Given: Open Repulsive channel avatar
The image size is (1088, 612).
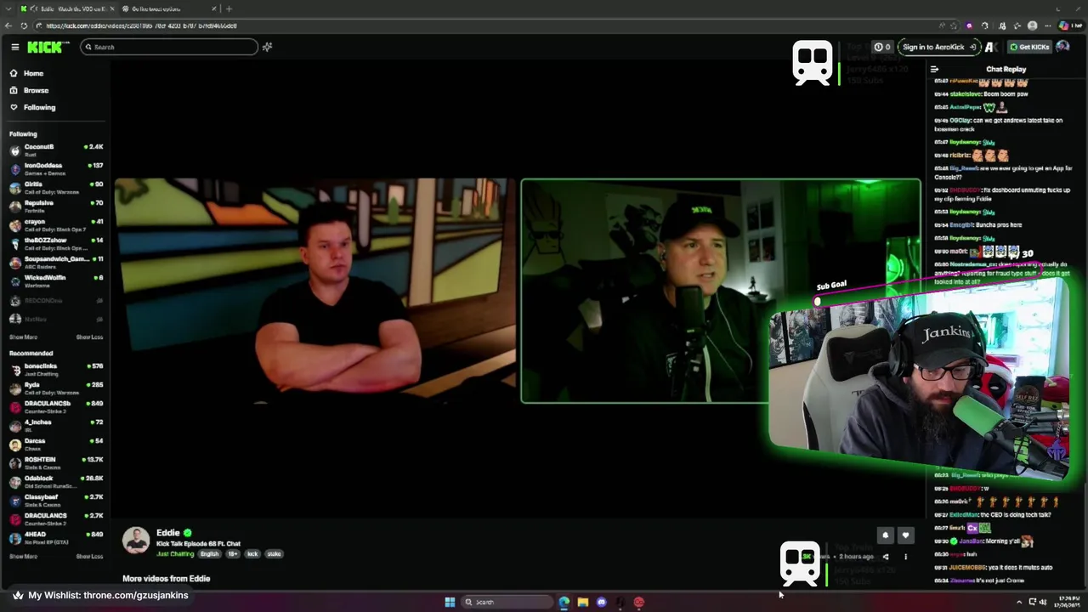Looking at the screenshot, I should point(14,207).
